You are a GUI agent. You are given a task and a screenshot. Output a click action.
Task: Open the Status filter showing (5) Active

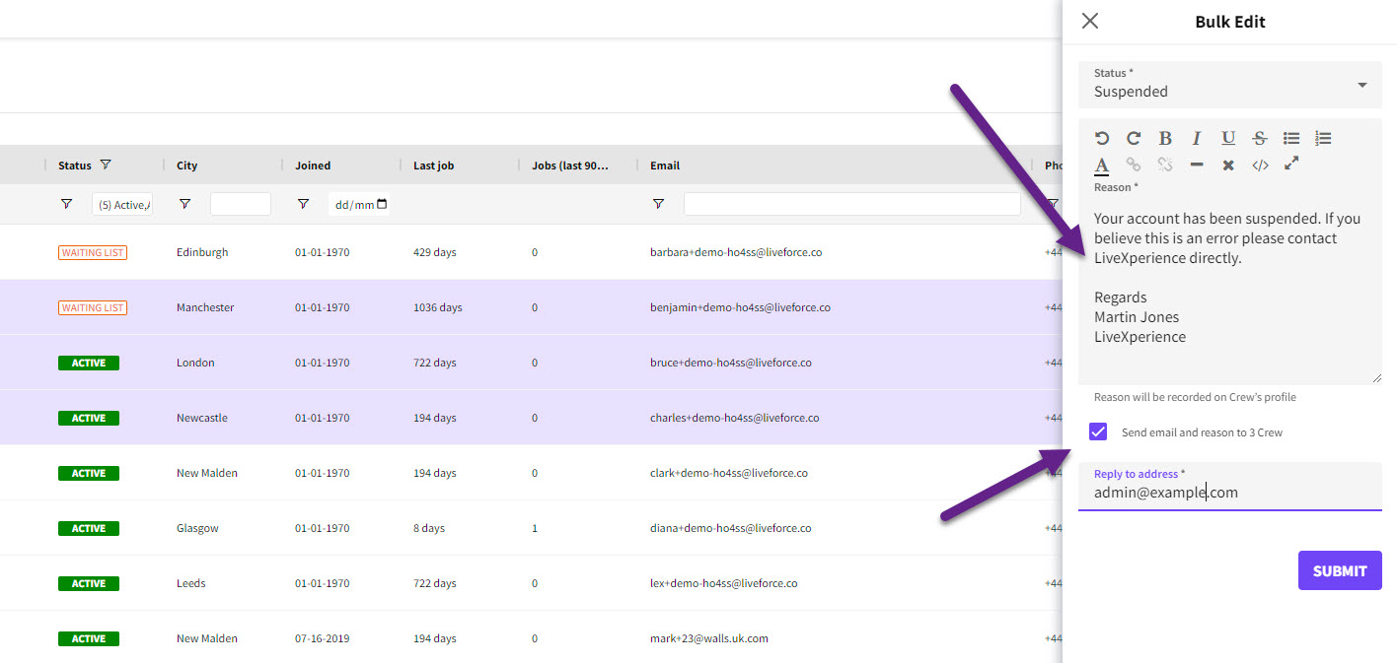point(122,204)
